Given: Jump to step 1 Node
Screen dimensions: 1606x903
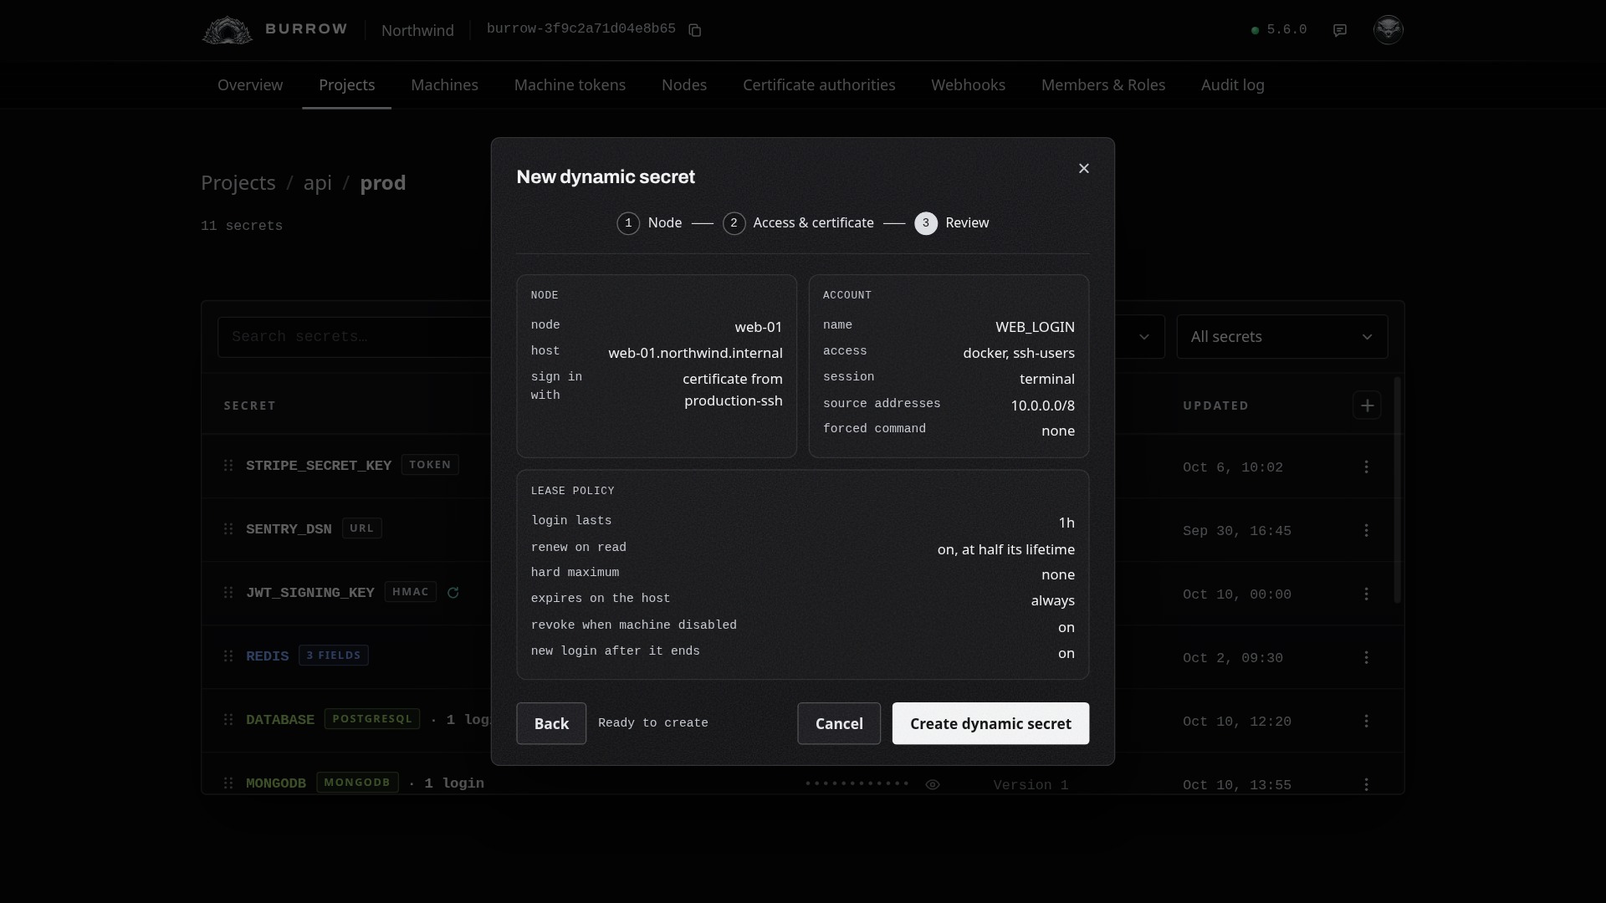Looking at the screenshot, I should (x=649, y=223).
